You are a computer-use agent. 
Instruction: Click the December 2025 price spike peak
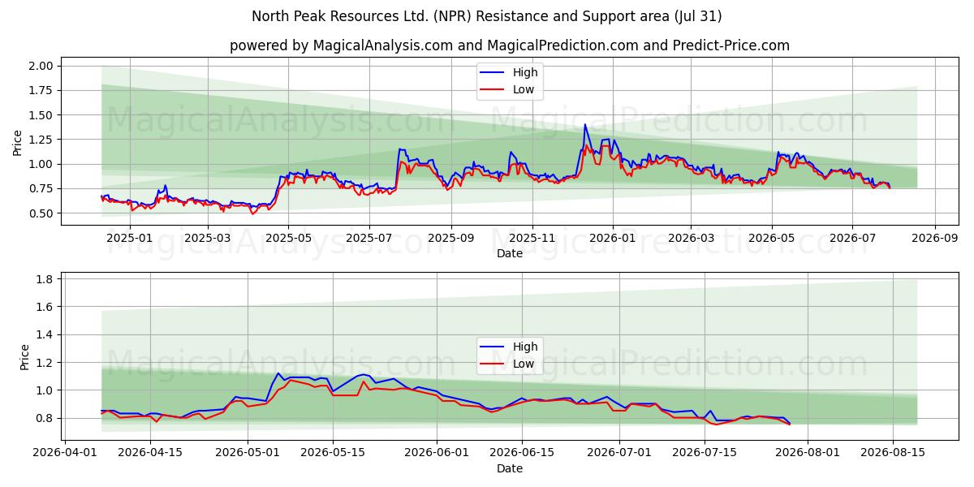pos(584,125)
